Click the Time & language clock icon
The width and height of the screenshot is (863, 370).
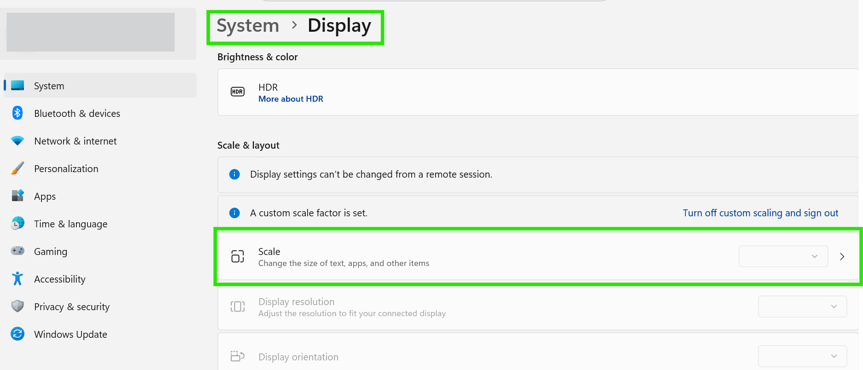coord(17,224)
